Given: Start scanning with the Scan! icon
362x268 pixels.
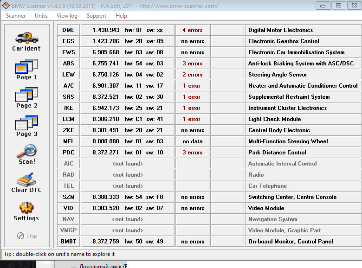Looking at the screenshot, I should click(27, 154).
